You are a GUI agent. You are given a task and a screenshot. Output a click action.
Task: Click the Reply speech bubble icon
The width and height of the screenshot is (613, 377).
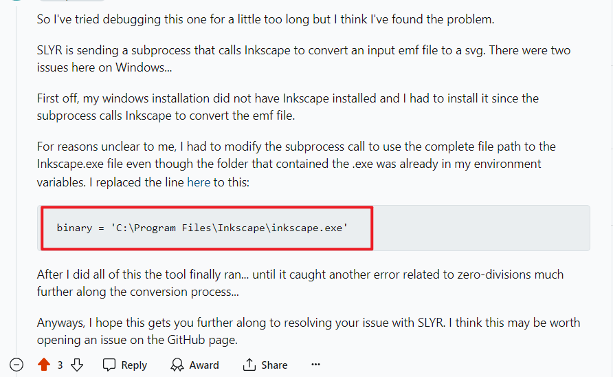[x=109, y=365]
